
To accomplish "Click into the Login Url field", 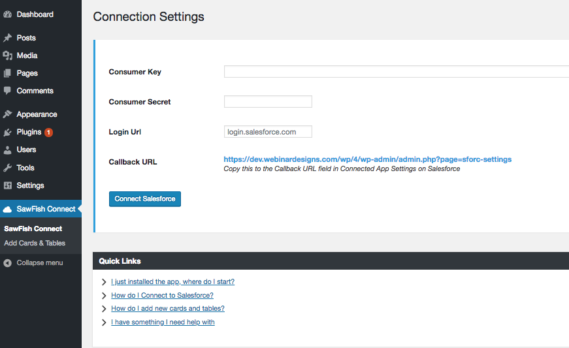I will point(268,132).
